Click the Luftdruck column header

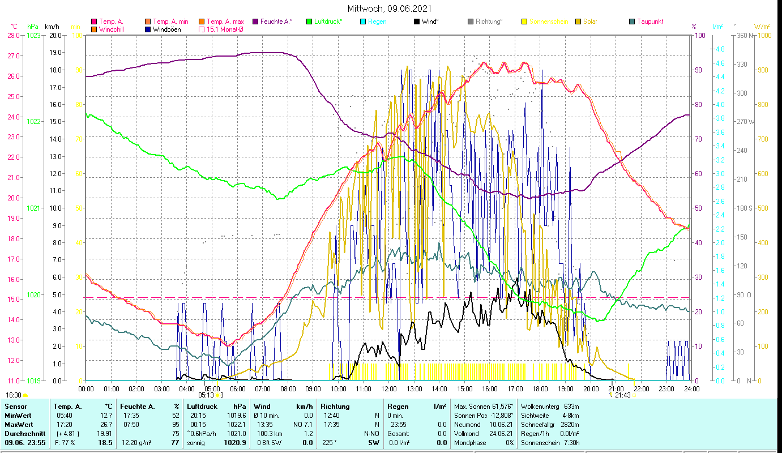pos(201,407)
